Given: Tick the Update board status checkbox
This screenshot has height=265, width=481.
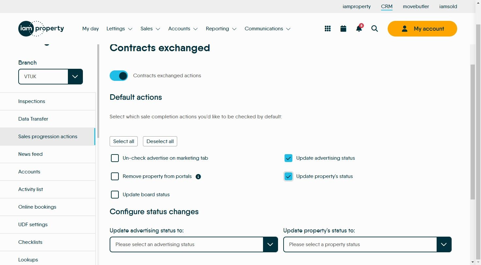Looking at the screenshot, I should (x=115, y=195).
